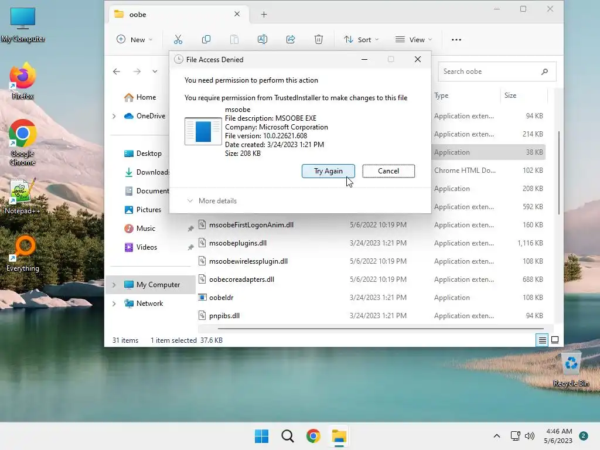This screenshot has width=600, height=450.
Task: Open Google Chrome desktop shortcut
Action: point(23,143)
